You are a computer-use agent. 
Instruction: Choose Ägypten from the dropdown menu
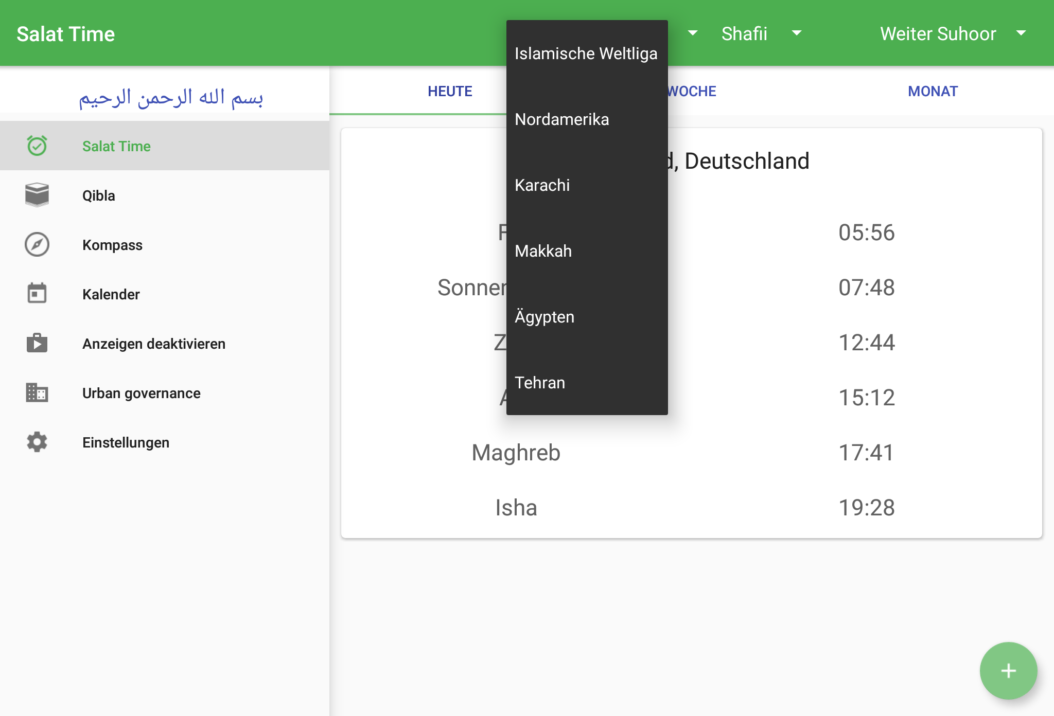pos(544,317)
